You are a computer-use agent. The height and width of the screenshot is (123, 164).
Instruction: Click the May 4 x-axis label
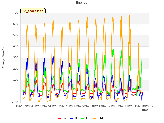[37, 106]
